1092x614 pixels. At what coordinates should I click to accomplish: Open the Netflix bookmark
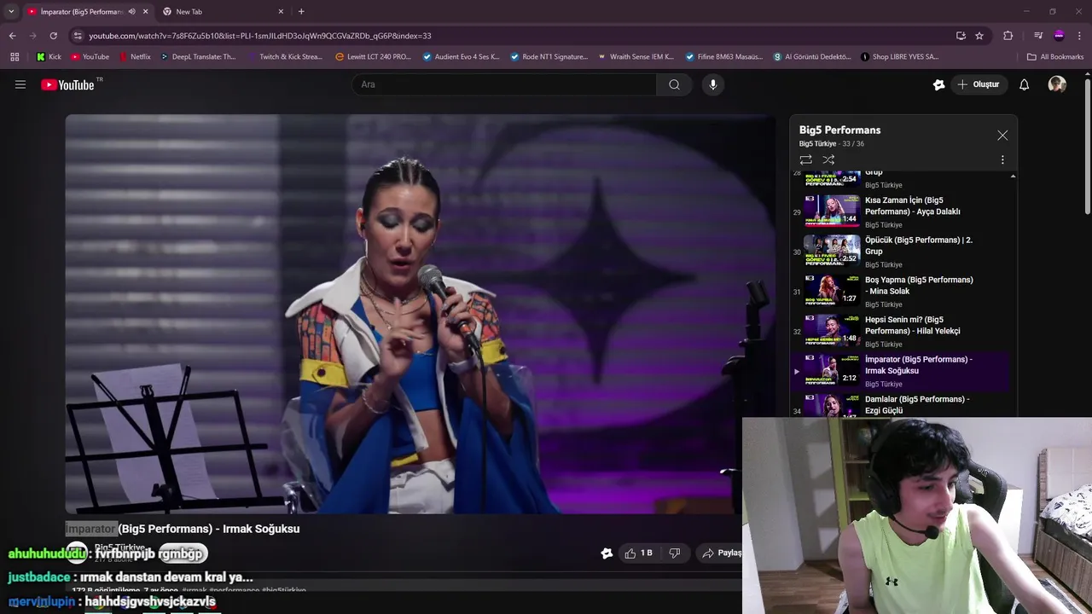click(134, 57)
